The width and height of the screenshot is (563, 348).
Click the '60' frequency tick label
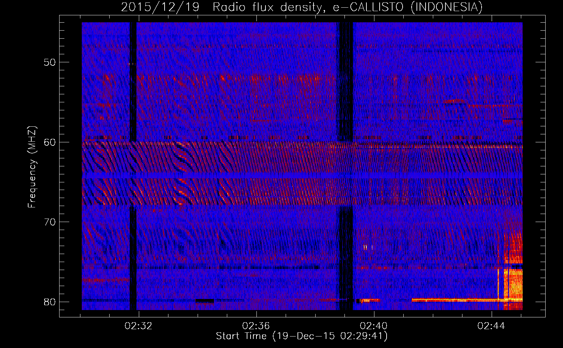click(50, 142)
